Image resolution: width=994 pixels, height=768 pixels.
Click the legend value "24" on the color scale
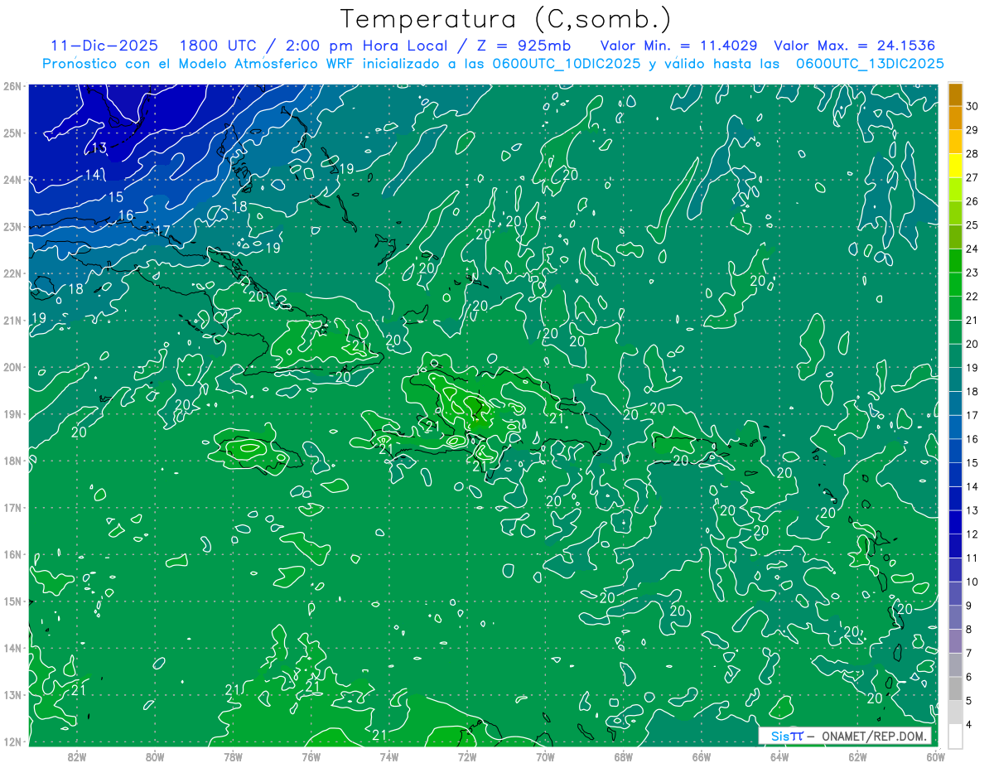click(x=972, y=249)
